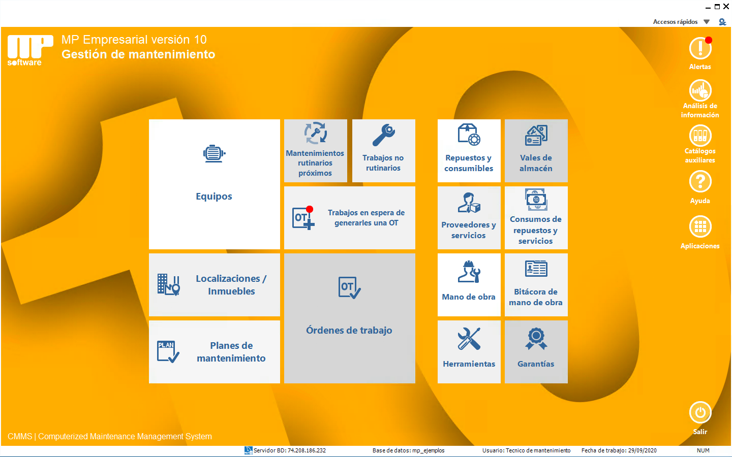Image resolution: width=732 pixels, height=457 pixels.
Task: Open Bitácora de mano de obra tile
Action: click(x=536, y=285)
